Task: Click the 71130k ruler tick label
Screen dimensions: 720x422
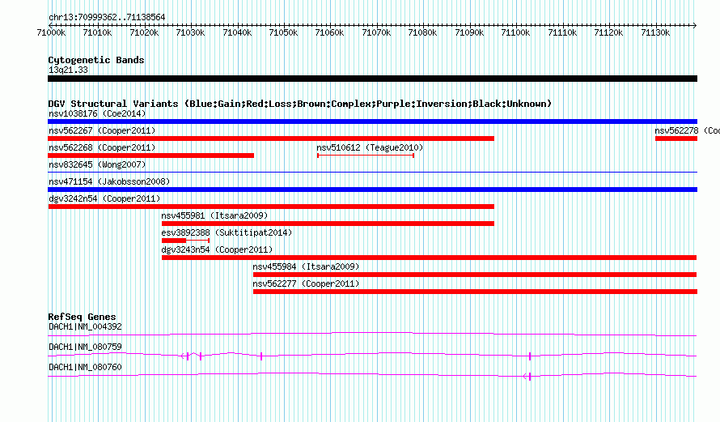Action: point(655,32)
